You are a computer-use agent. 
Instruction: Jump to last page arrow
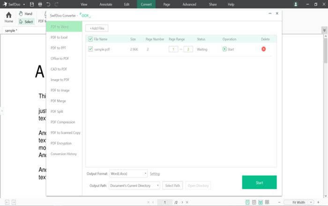187,202
